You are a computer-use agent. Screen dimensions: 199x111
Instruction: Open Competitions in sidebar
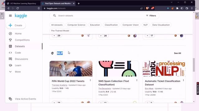(22, 40)
